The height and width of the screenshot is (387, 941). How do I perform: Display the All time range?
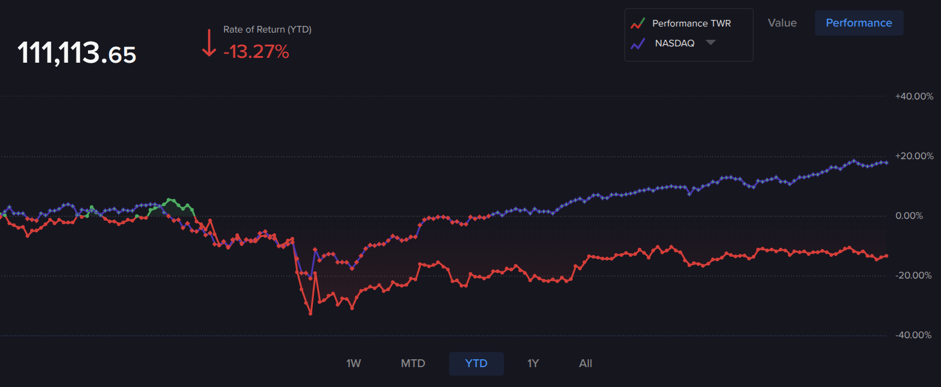[x=585, y=363]
